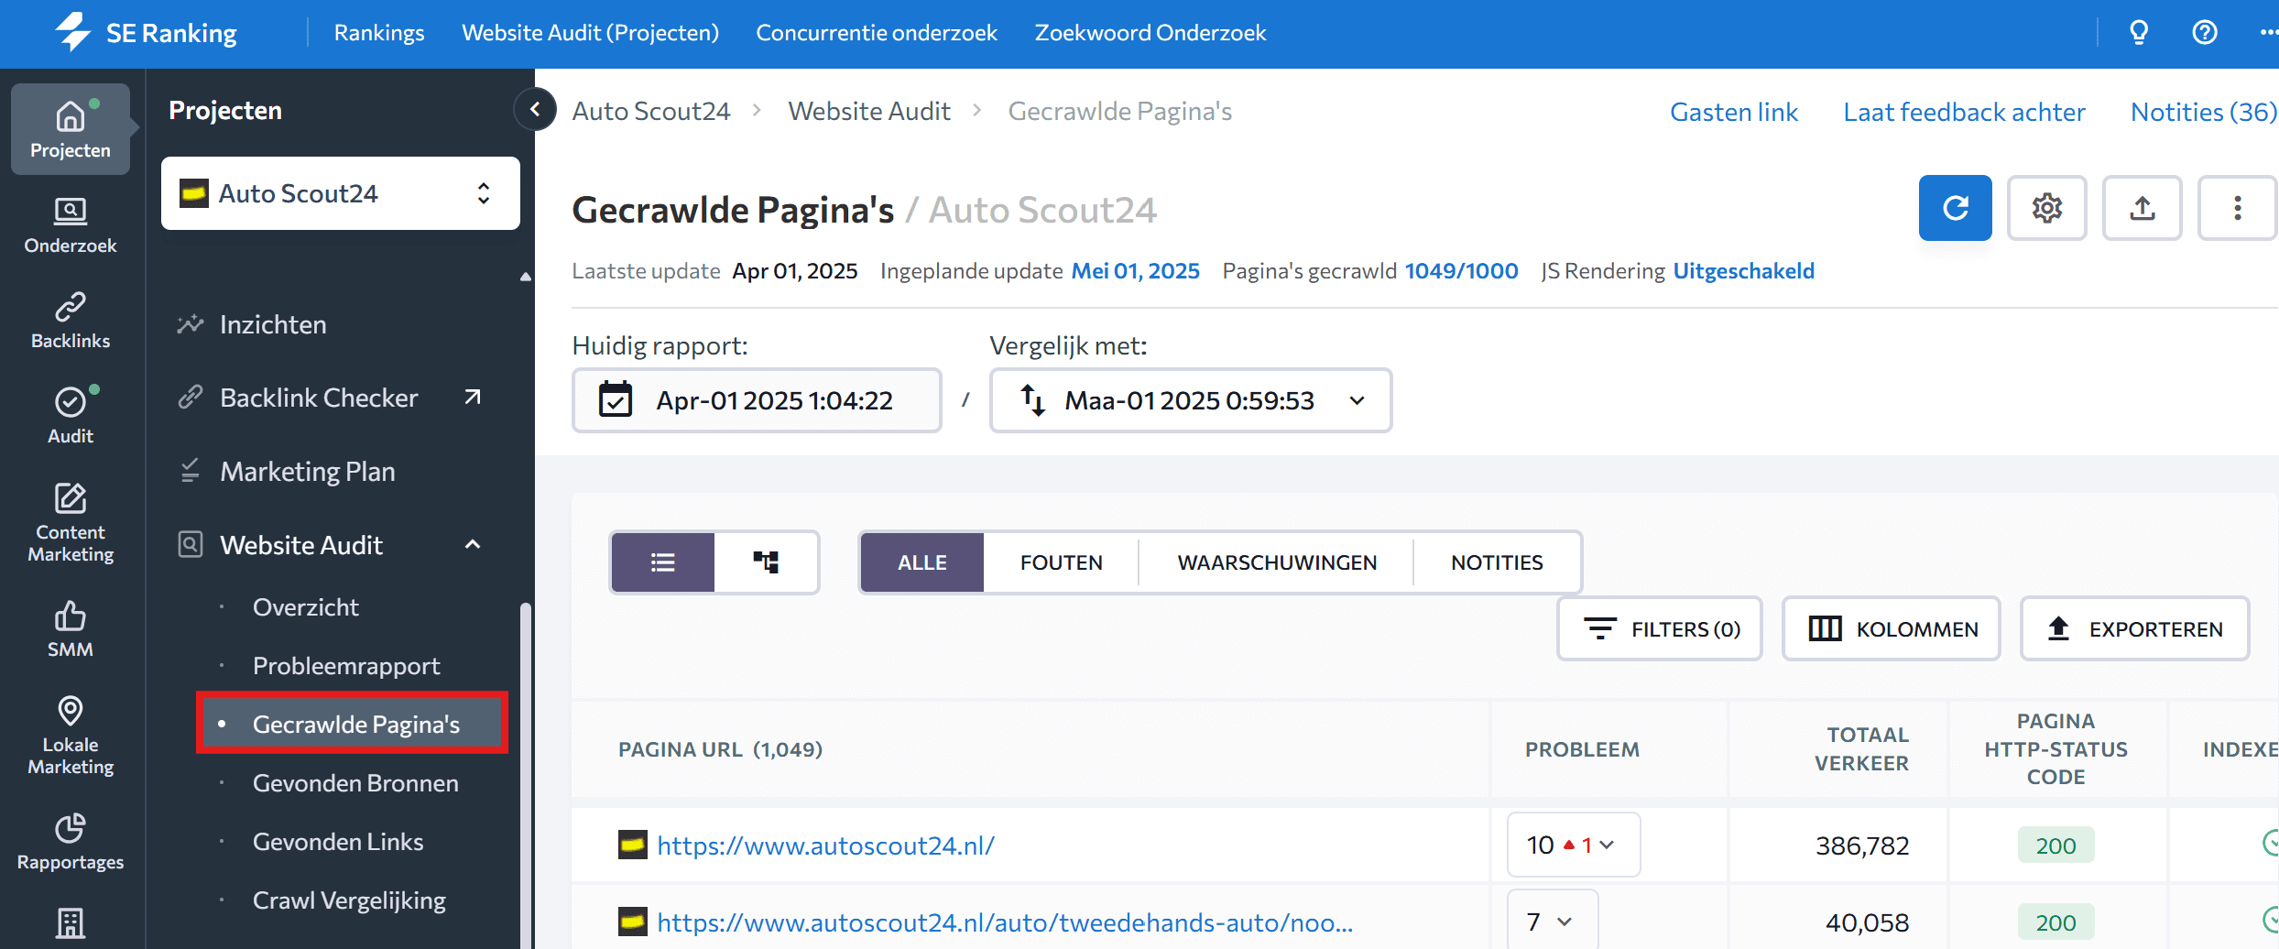Go to Projecten in the sidebar
2279x949 pixels.
pyautogui.click(x=71, y=128)
